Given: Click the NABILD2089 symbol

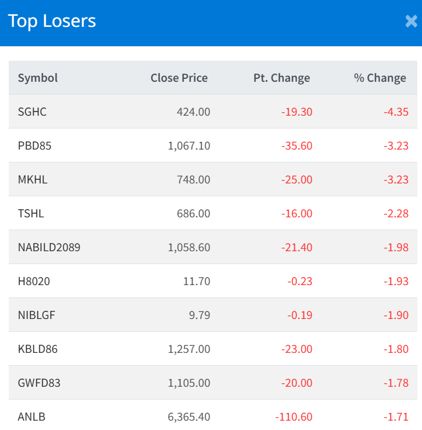Looking at the screenshot, I should [x=49, y=247].
